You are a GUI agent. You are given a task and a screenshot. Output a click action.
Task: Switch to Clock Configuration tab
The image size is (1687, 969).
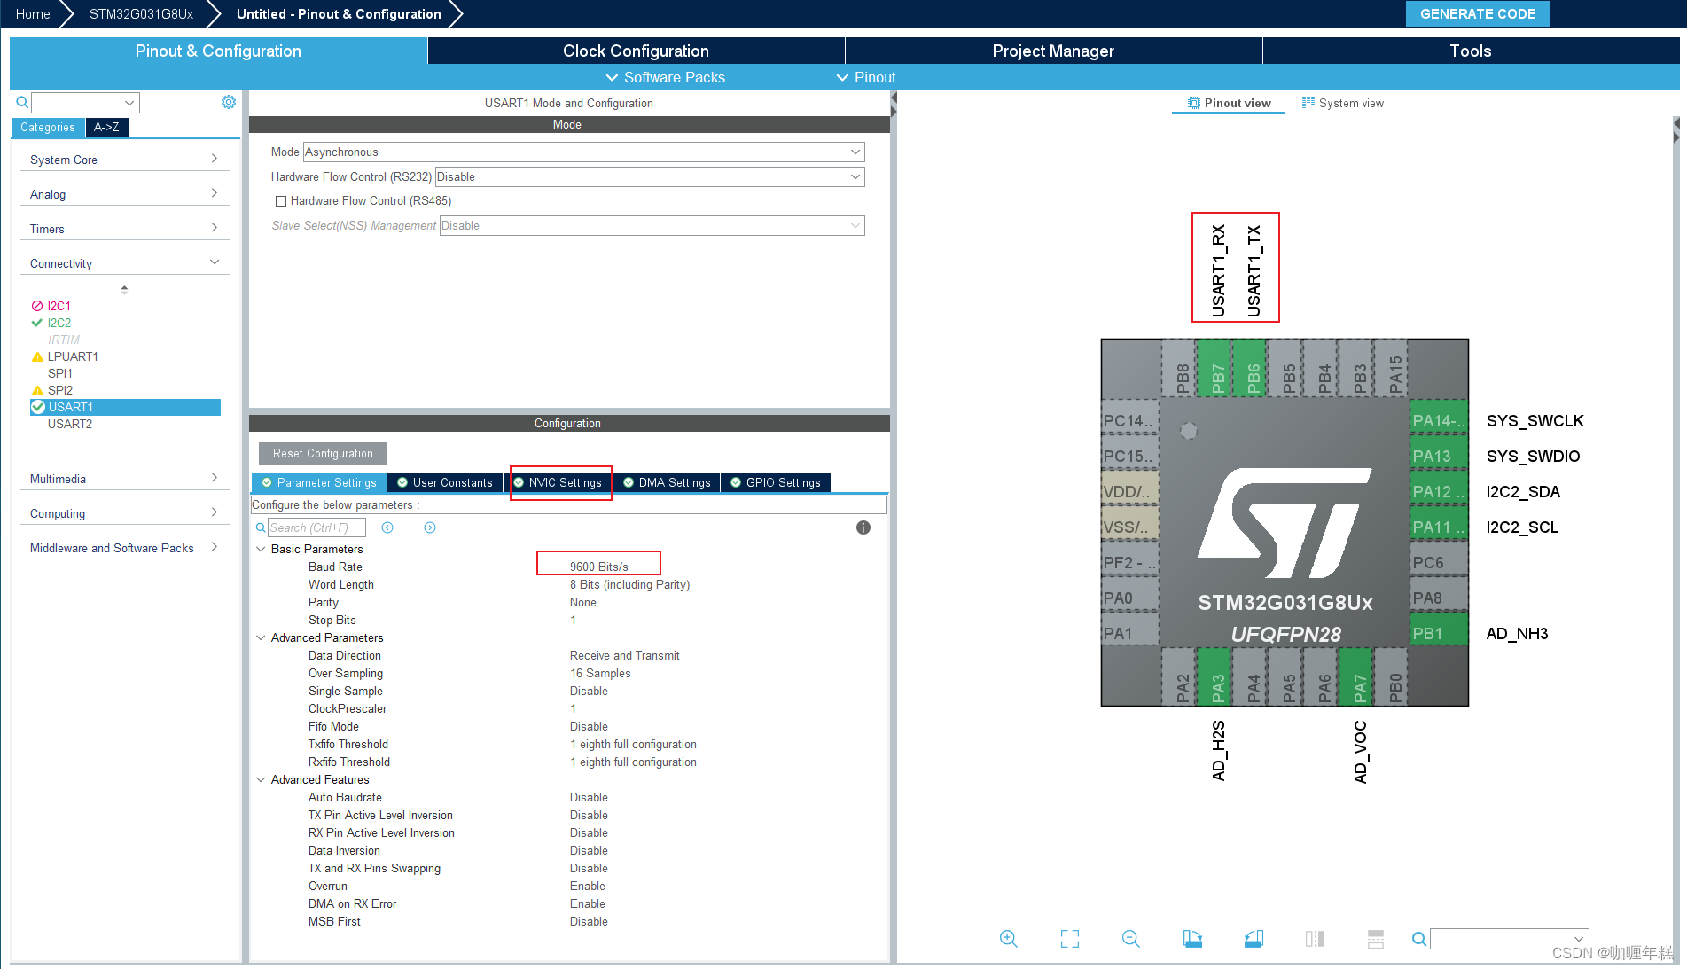click(636, 51)
